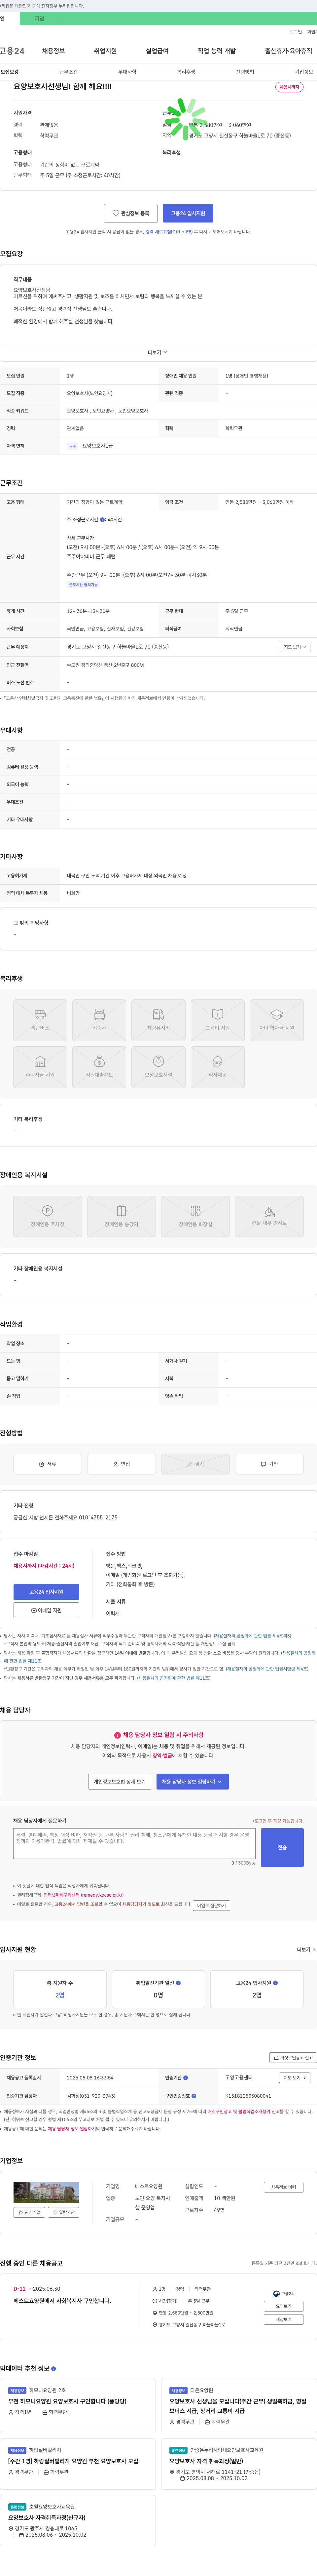
Task: Click the 차량유지비 benefit icon
Action: click(x=158, y=1020)
